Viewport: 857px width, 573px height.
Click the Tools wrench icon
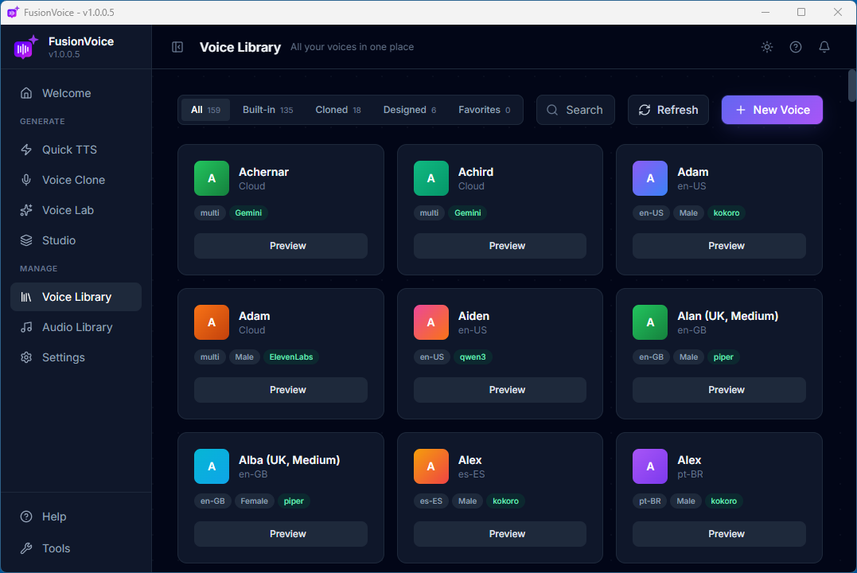[x=26, y=548]
